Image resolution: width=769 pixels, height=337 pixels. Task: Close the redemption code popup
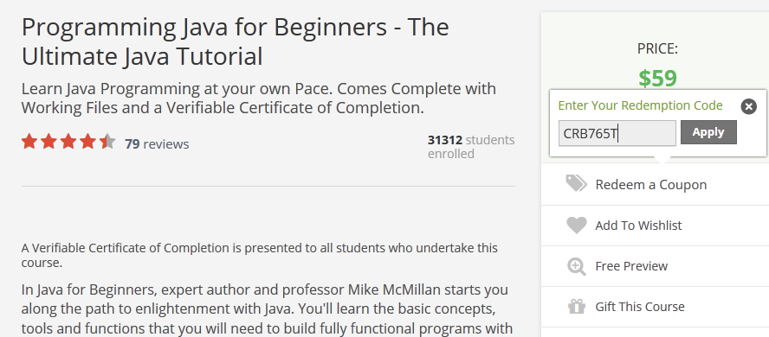[748, 106]
